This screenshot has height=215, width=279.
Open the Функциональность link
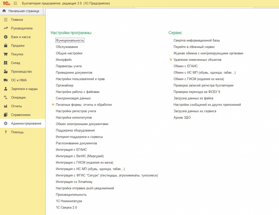click(x=70, y=40)
